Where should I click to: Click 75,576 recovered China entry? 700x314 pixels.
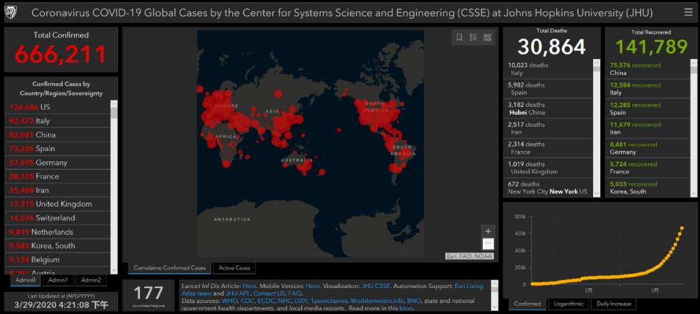click(647, 69)
